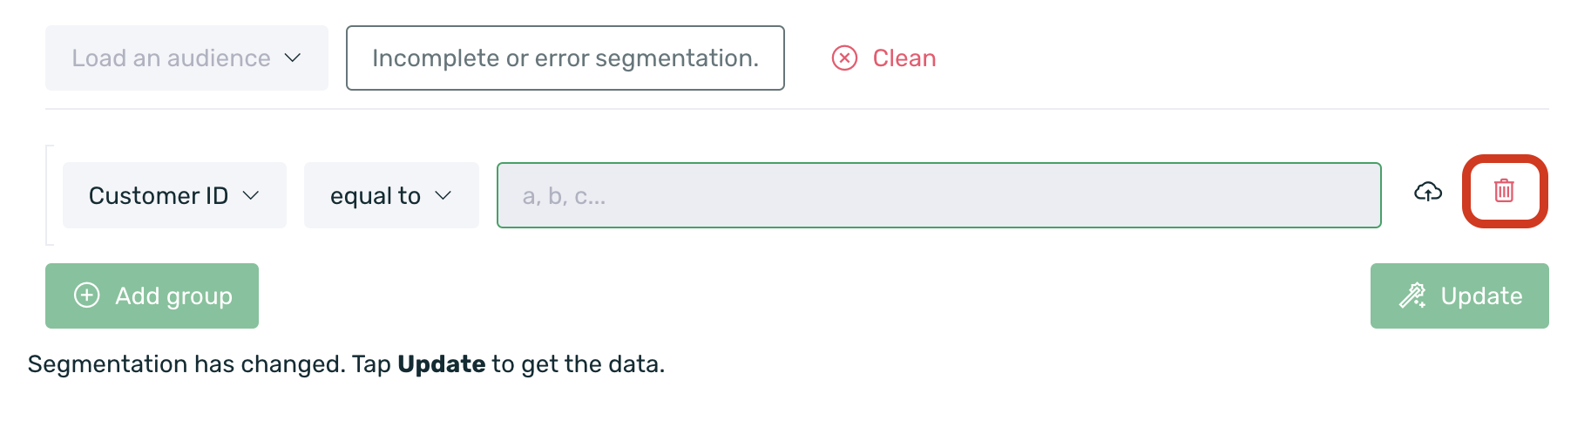The image size is (1591, 448).
Task: Click the group bracket left of Customer ID
Action: (48, 195)
